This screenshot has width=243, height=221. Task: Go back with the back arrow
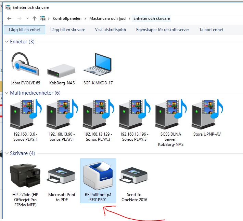click(9, 18)
